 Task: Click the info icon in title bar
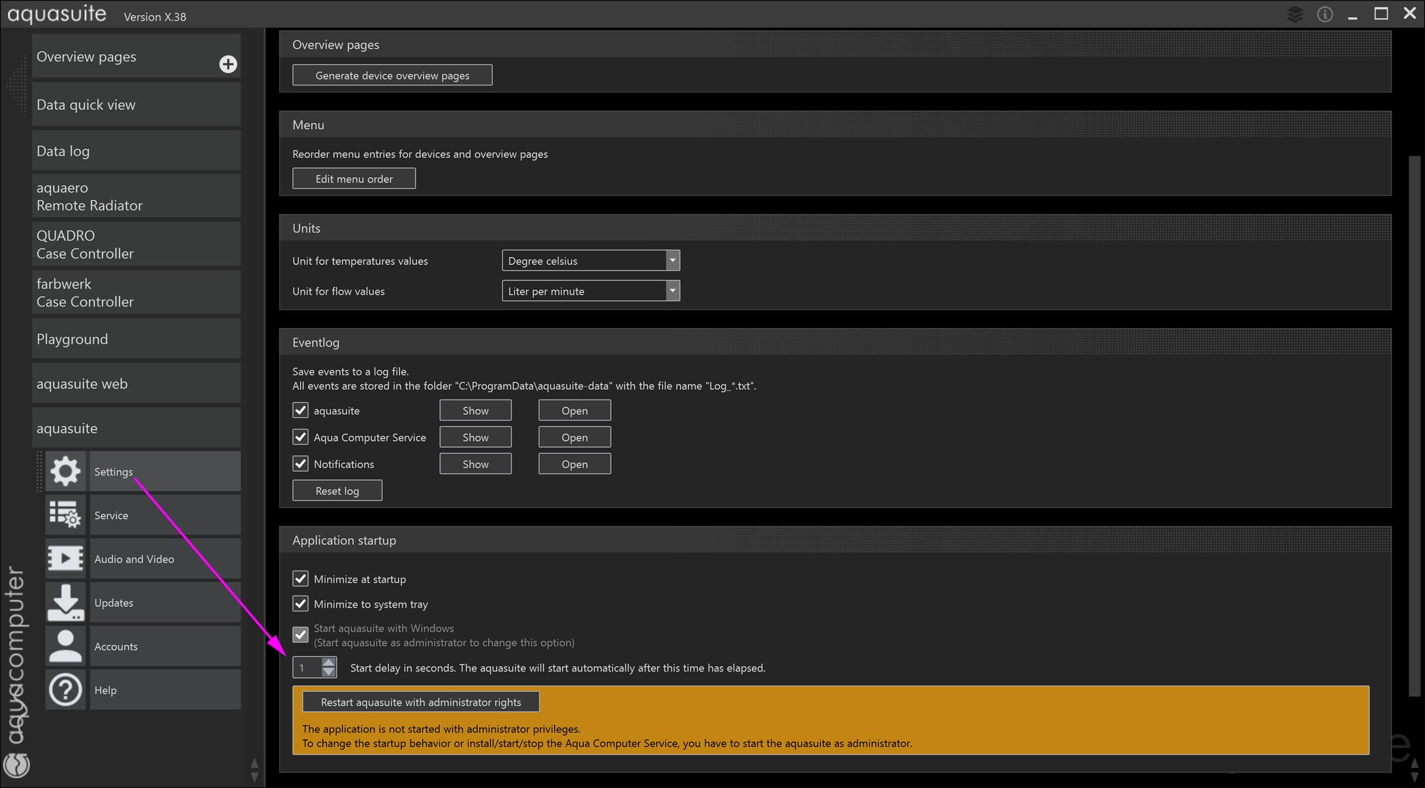pos(1325,14)
